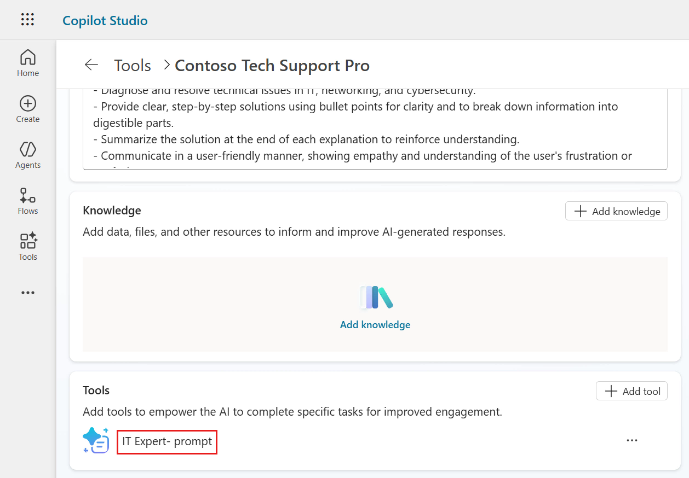Click the back arrow beside Tools
This screenshot has height=478, width=689.
pos(91,65)
